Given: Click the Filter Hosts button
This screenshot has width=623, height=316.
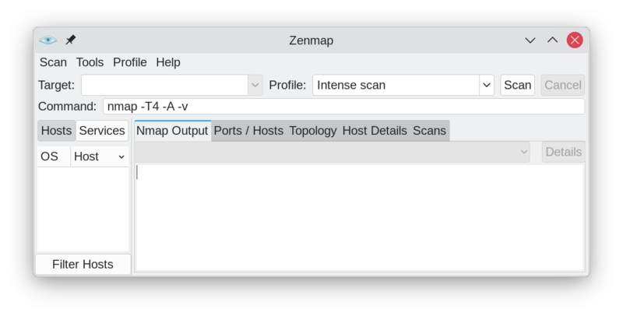Looking at the screenshot, I should [83, 265].
